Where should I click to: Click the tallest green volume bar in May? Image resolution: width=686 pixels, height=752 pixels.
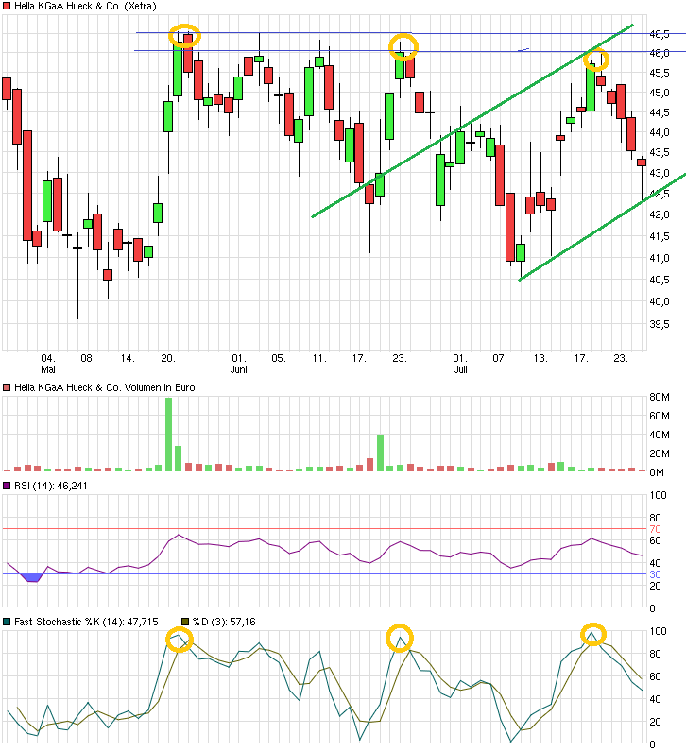click(168, 435)
